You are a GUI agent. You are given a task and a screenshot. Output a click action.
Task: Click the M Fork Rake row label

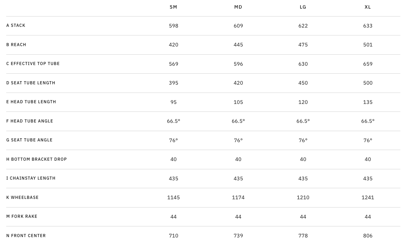(22, 216)
